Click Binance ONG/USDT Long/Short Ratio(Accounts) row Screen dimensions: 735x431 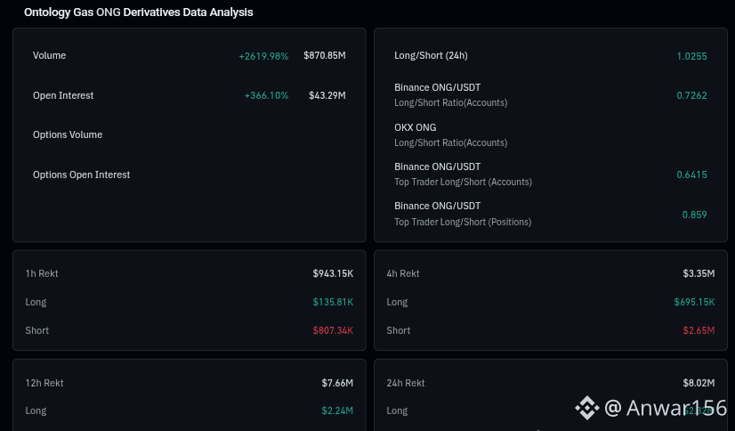click(x=550, y=94)
